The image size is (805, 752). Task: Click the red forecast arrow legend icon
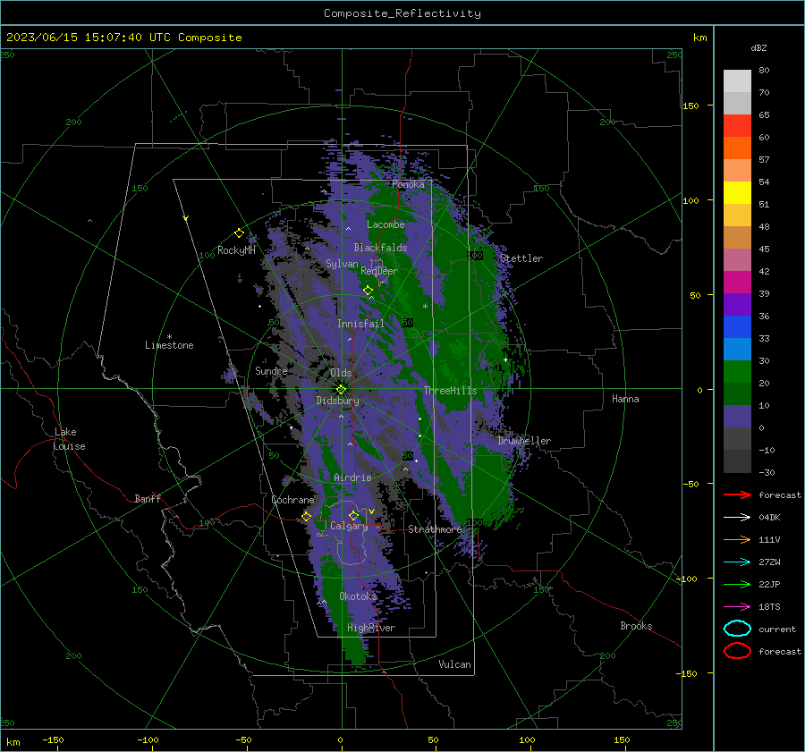coord(737,494)
